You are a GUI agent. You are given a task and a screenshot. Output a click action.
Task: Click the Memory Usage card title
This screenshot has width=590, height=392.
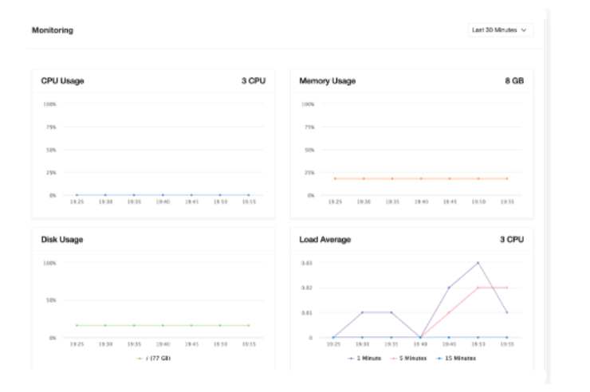(327, 81)
